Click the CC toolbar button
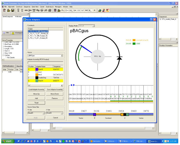 point(79,10)
